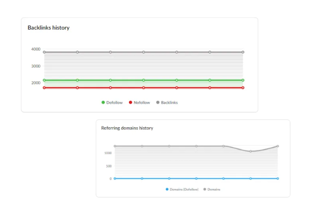This screenshot has height=205, width=315.
Task: Click the red Nofollow legend dot
Action: tap(130, 102)
